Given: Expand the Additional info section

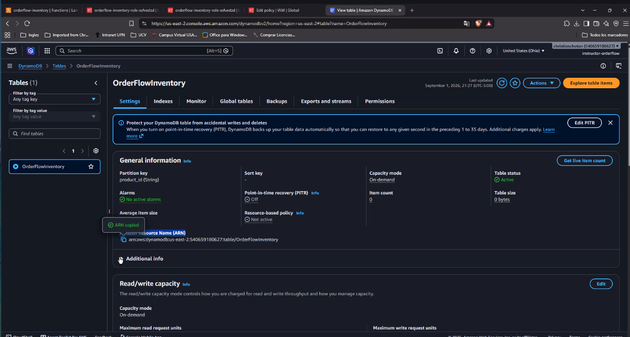Looking at the screenshot, I should point(141,259).
